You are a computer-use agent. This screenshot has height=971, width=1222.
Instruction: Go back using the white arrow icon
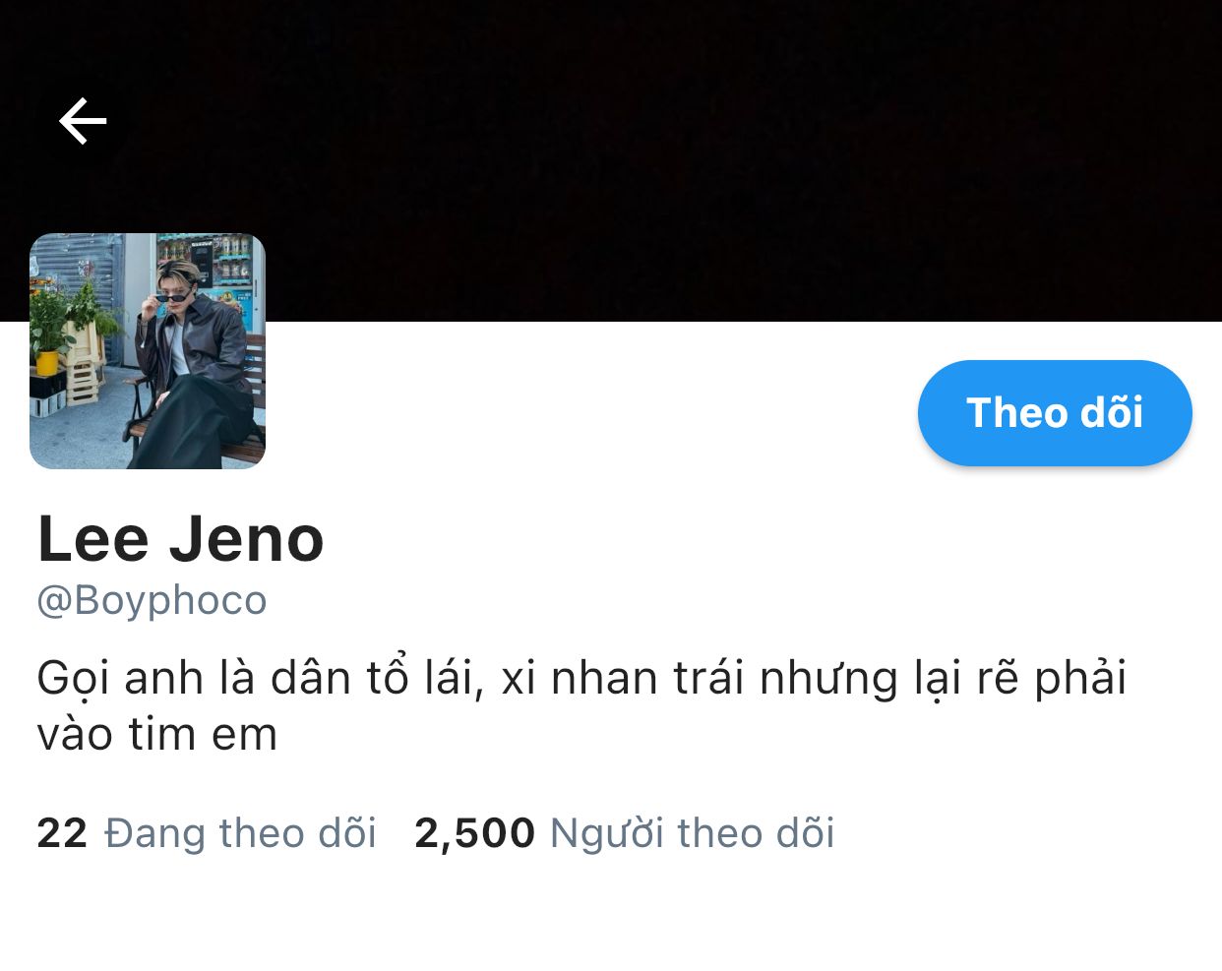pyautogui.click(x=83, y=121)
